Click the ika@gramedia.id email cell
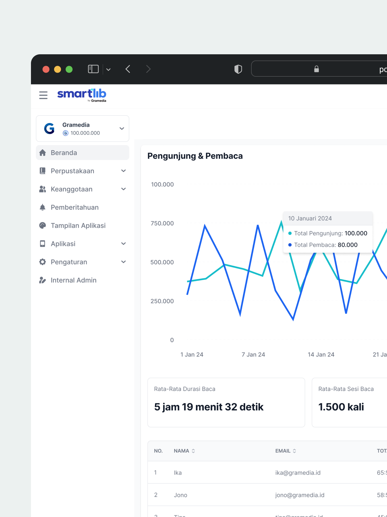The image size is (387, 517). tap(298, 473)
